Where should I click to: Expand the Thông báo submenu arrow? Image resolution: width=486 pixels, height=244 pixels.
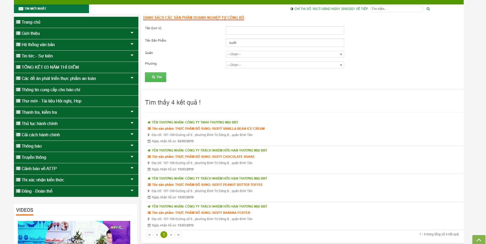pyautogui.click(x=132, y=146)
